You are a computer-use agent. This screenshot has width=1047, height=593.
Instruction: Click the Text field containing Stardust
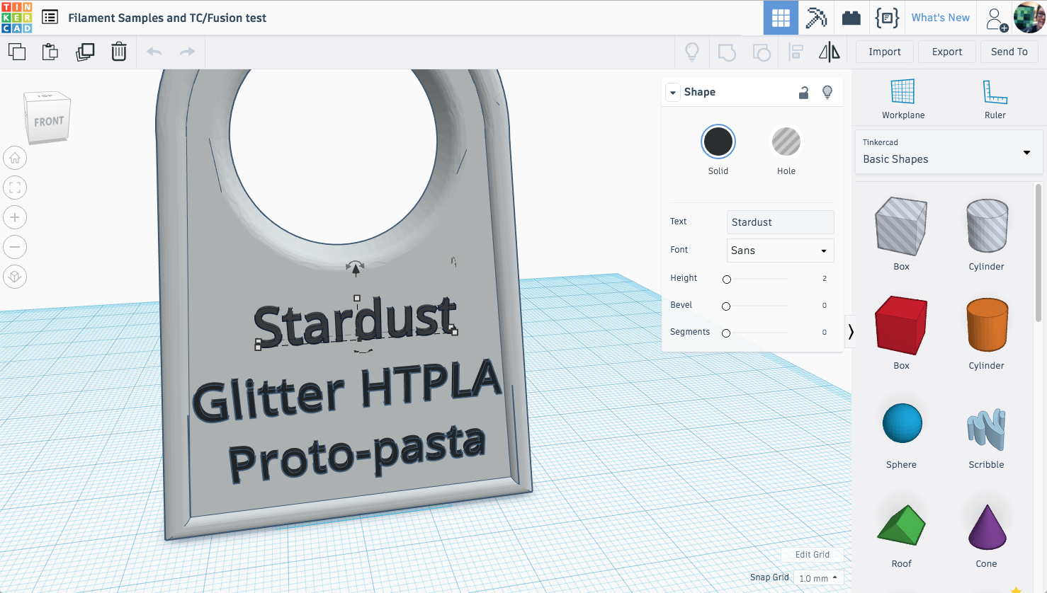pyautogui.click(x=781, y=222)
